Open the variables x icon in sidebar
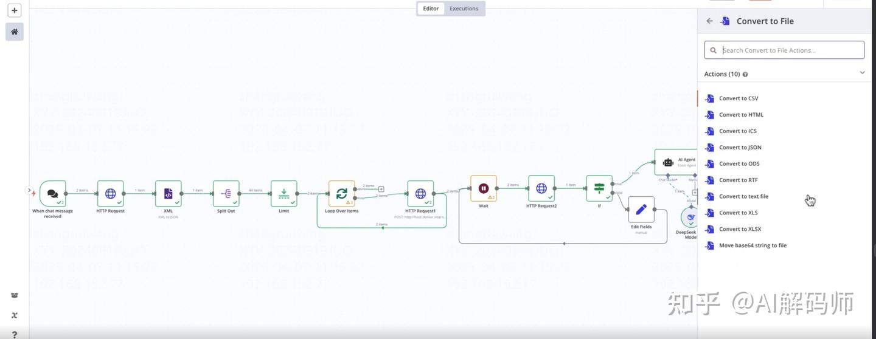The image size is (876, 339). click(x=14, y=315)
